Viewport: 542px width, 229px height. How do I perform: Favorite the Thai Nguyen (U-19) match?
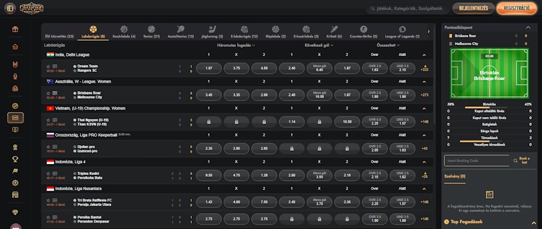click(48, 120)
